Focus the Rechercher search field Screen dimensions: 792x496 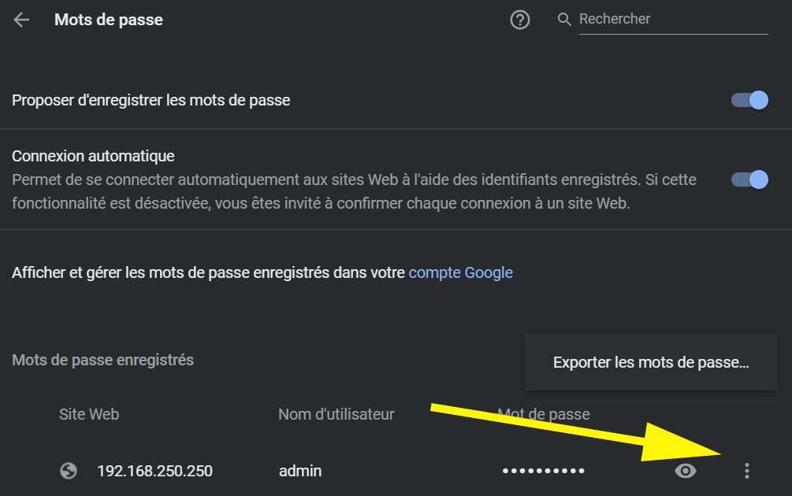[x=673, y=19]
